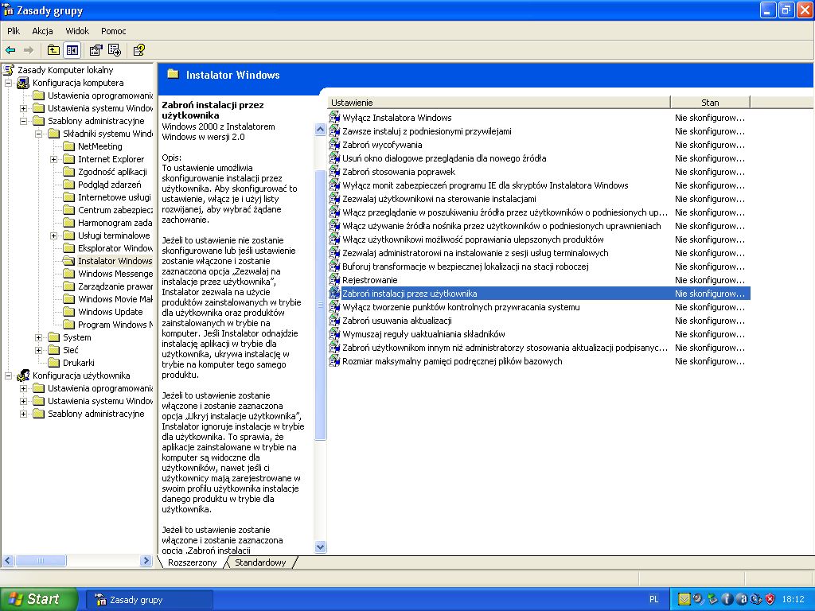The image size is (815, 611).
Task: Click policy icon beside Zabroń wycofywania
Action: click(x=335, y=145)
